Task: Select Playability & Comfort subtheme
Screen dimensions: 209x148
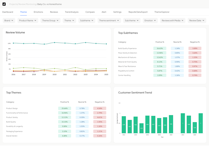Action: (160, 71)
